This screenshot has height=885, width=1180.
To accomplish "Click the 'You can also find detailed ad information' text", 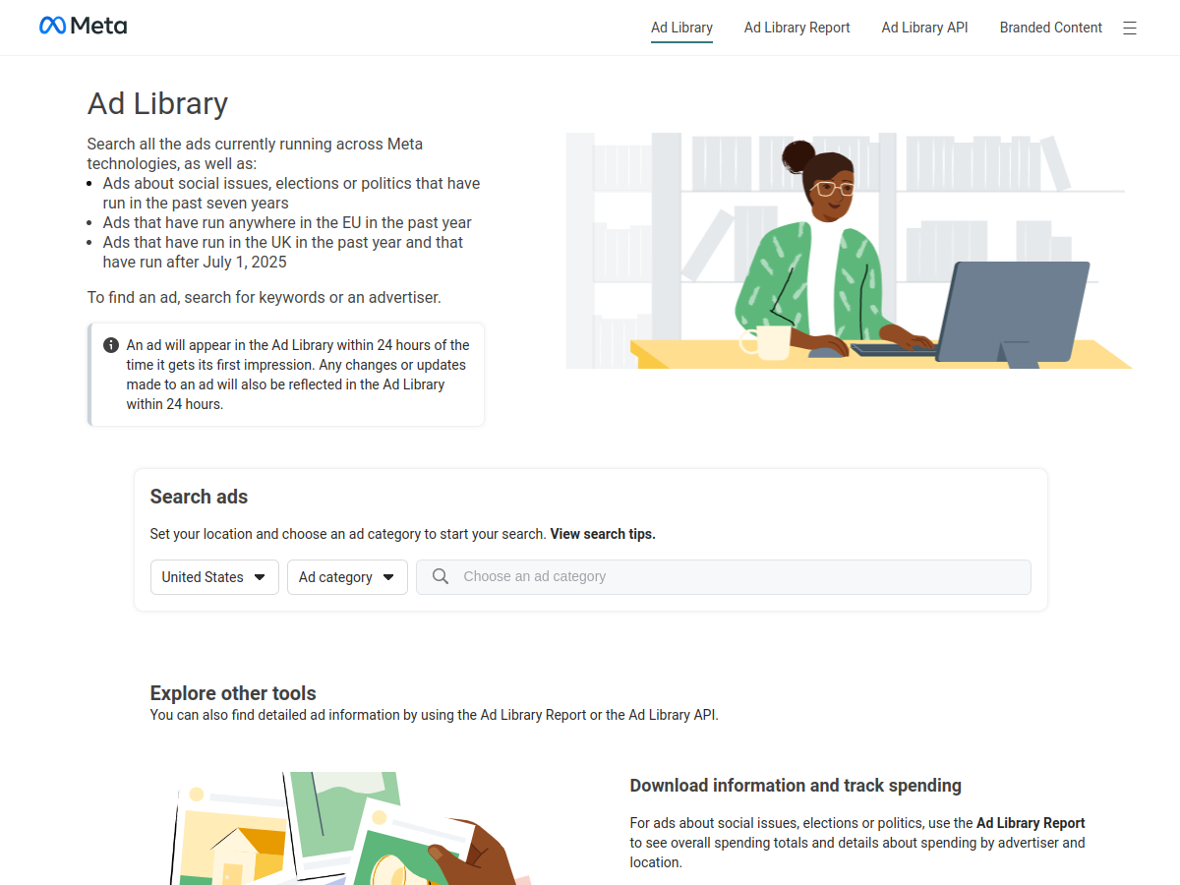I will 435,715.
